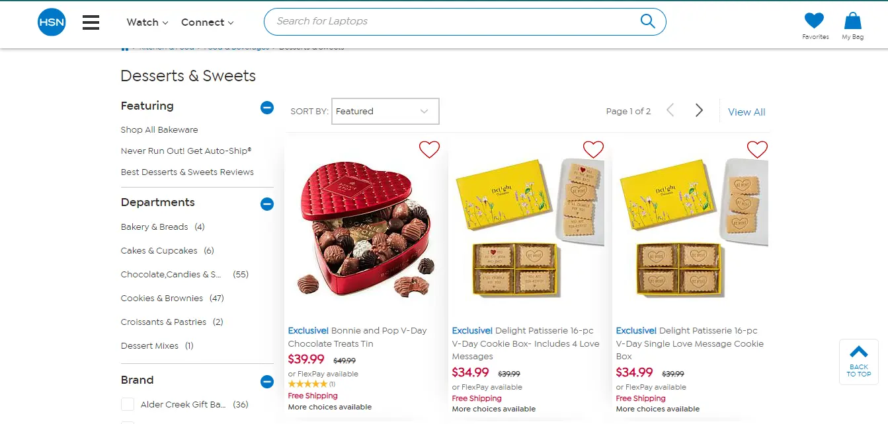Screen dimensions: 888x424
Task: Open the Connect menu
Action: point(208,22)
